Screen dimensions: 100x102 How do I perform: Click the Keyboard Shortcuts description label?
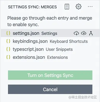point(69,41)
